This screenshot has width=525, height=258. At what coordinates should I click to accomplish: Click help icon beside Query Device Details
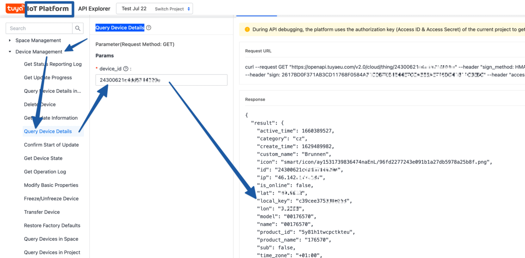[x=149, y=28]
